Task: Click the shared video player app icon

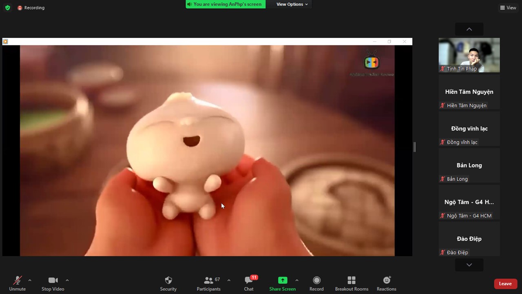Action: (x=5, y=41)
